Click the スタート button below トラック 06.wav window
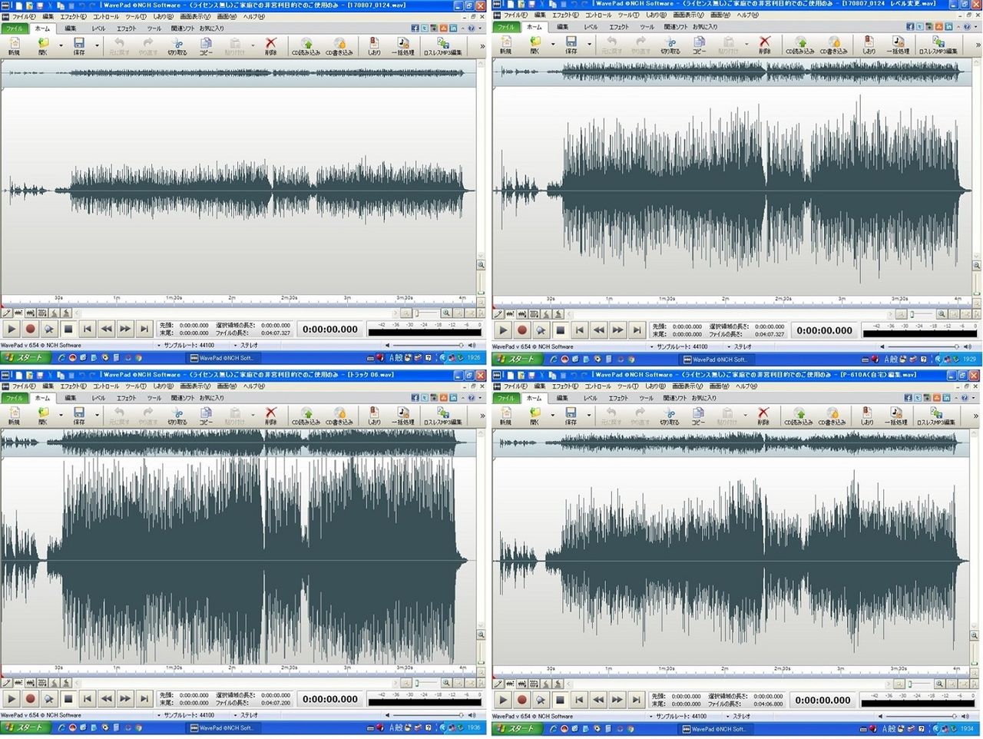This screenshot has height=739, width=983. coord(25,727)
